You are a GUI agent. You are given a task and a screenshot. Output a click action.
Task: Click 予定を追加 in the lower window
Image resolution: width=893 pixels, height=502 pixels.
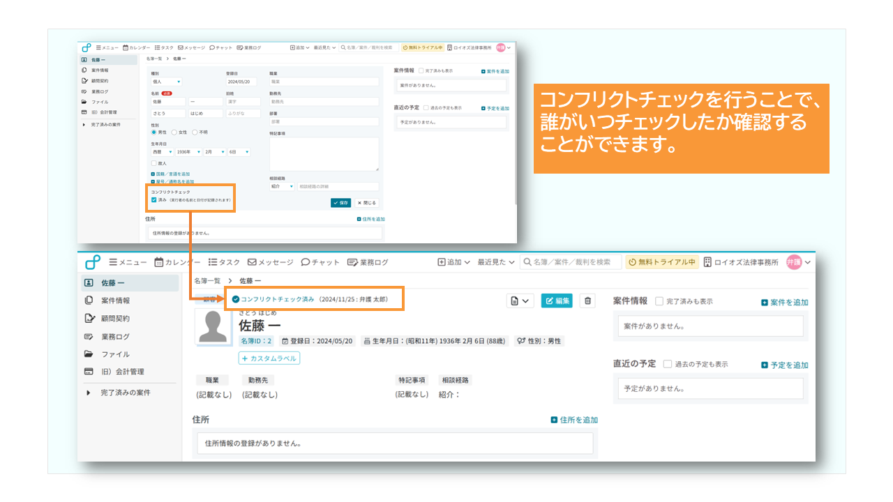[785, 365]
